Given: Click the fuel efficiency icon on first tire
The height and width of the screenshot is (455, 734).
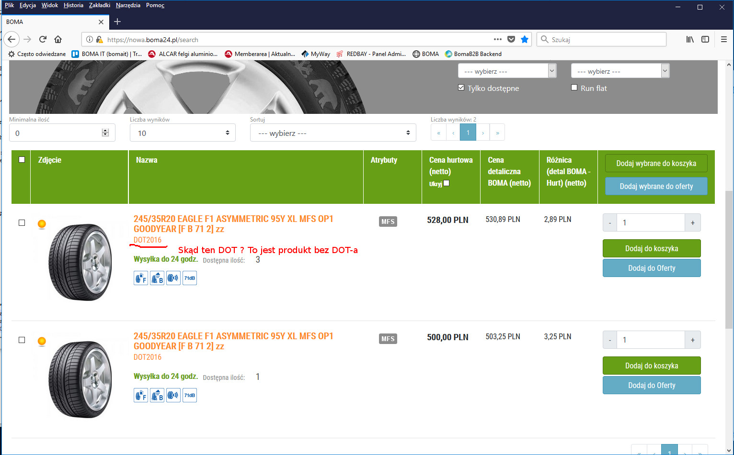Looking at the screenshot, I should (x=140, y=278).
